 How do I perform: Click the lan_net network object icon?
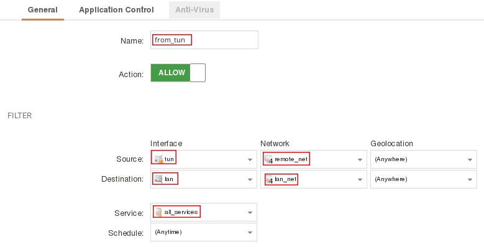(269, 179)
